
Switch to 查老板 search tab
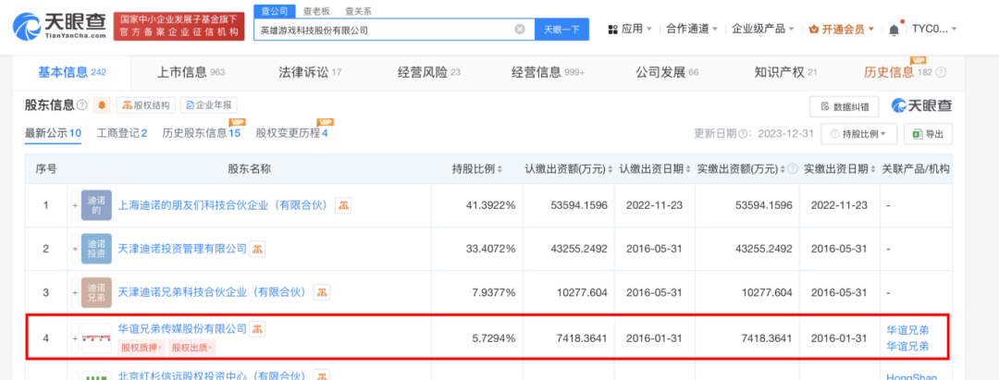click(316, 11)
